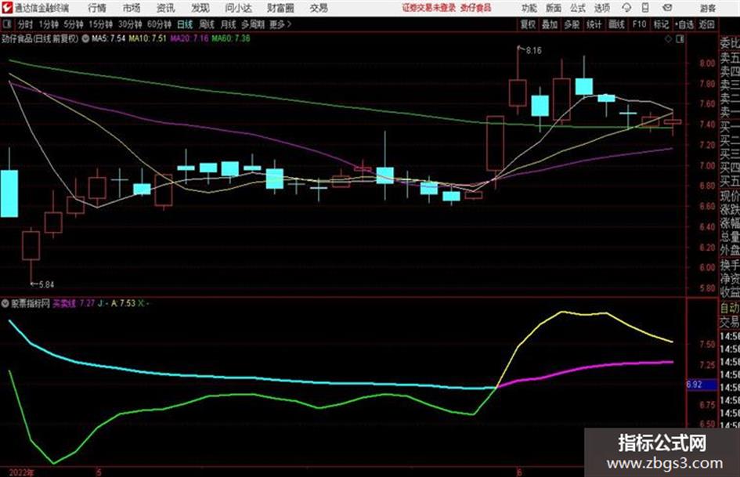Click the 标记 mark button
Viewport: 740px width, 477px height.
661,24
